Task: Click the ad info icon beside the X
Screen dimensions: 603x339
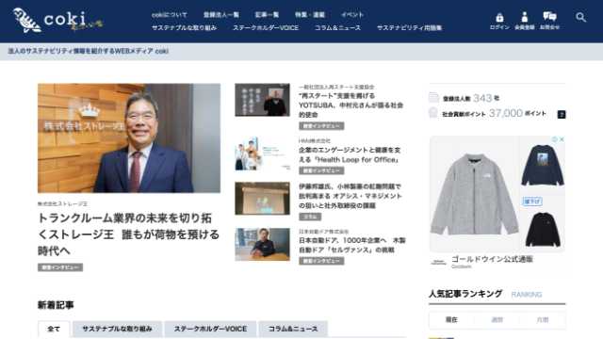Action: click(x=555, y=139)
